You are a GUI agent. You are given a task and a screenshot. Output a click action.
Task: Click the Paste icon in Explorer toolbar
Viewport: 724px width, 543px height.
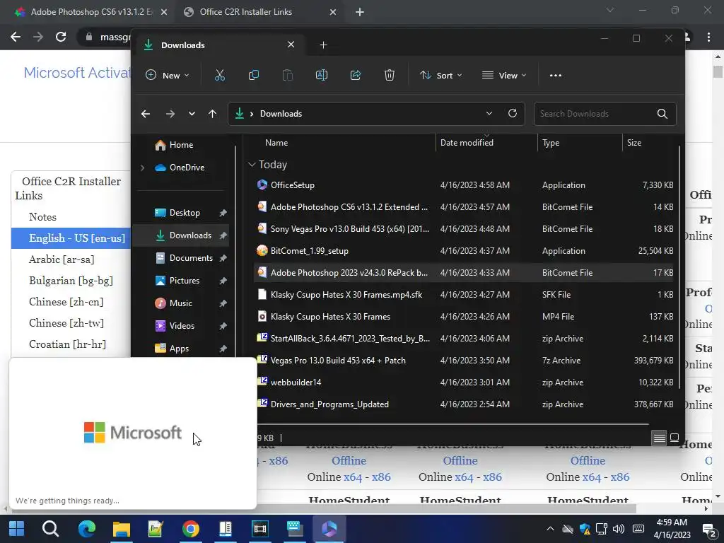[x=287, y=75]
